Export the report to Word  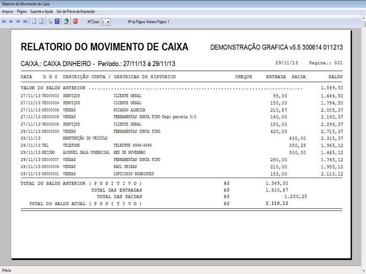[57, 21]
